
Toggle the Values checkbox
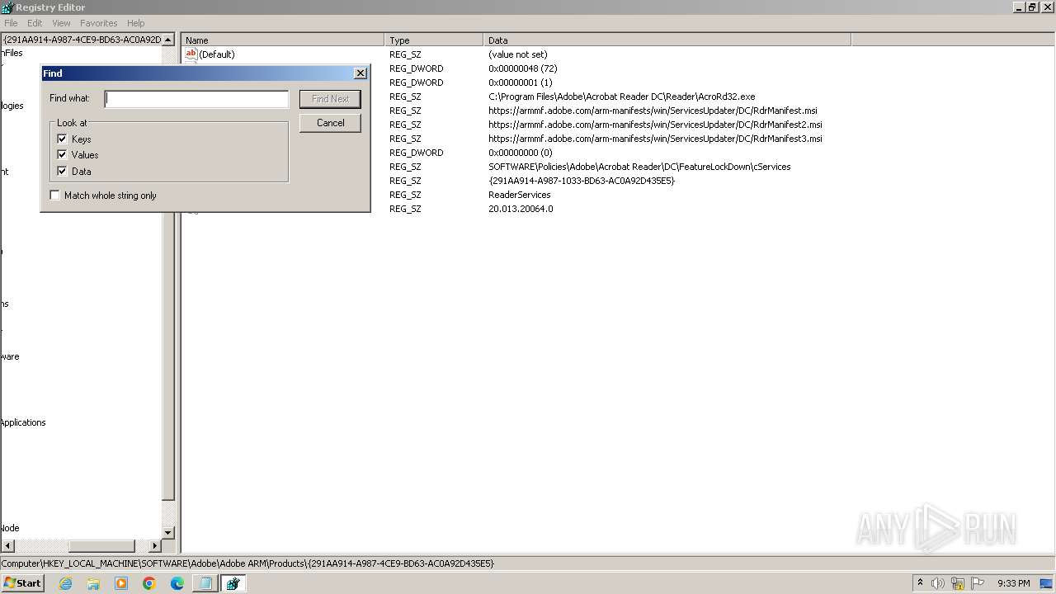(x=62, y=154)
